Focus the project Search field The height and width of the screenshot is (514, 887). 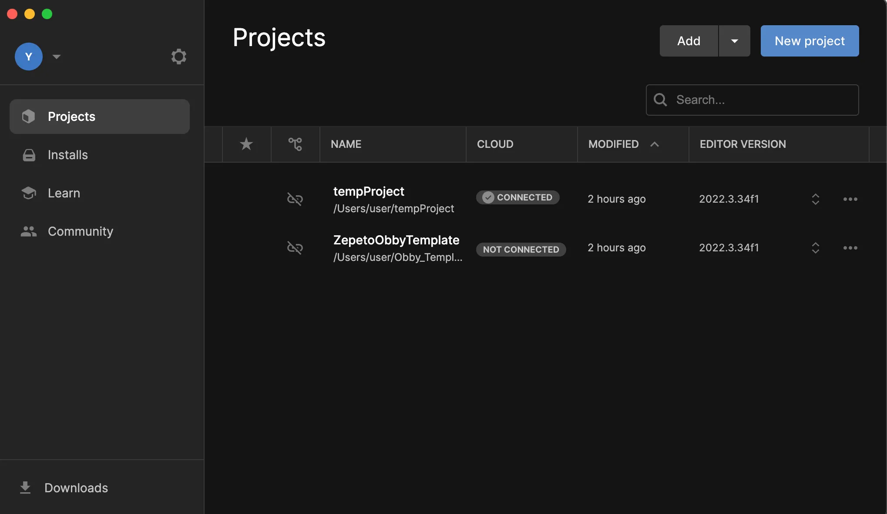click(x=752, y=100)
